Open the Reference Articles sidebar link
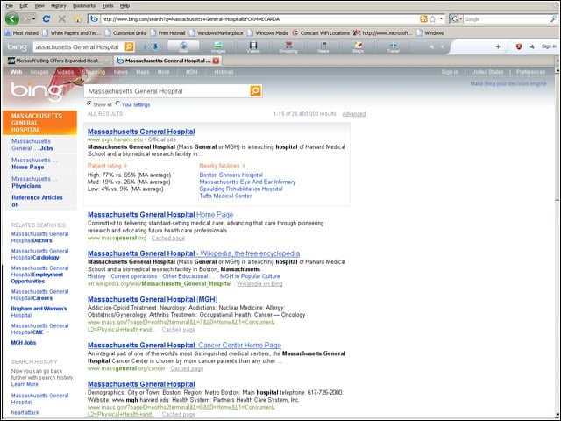Screen dimensions: 561x421 [37, 201]
